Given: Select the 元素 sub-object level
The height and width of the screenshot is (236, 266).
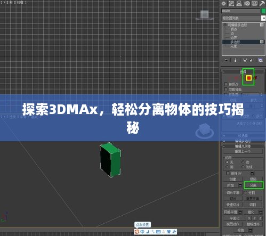Looking at the screenshot, I should coord(233,46).
